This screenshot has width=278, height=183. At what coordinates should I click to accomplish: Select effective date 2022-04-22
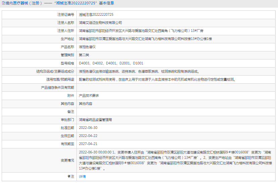click(x=88, y=136)
